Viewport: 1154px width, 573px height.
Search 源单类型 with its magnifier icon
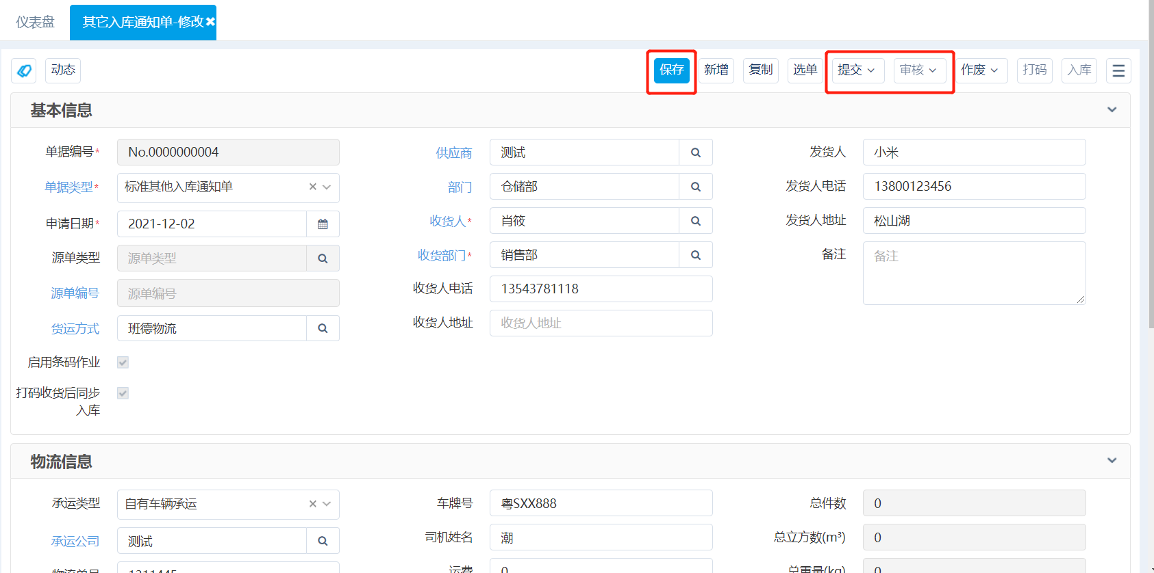point(323,258)
